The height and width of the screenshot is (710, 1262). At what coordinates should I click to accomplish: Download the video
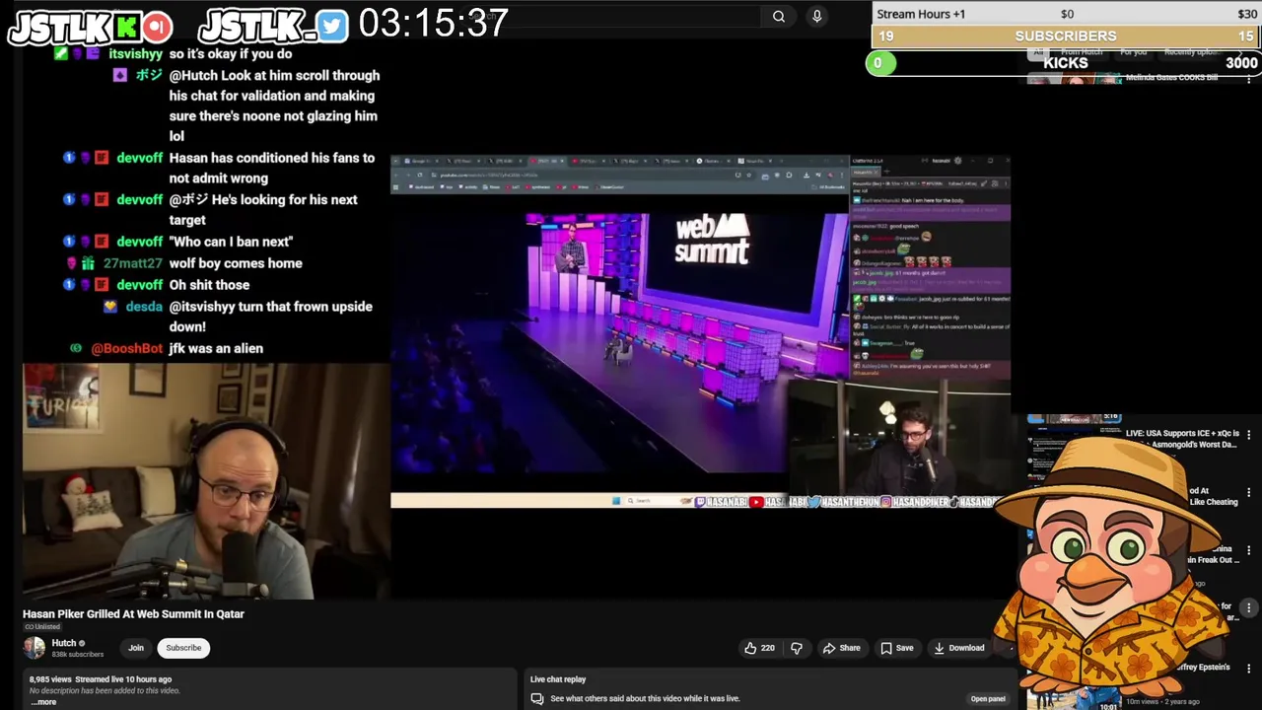[958, 648]
